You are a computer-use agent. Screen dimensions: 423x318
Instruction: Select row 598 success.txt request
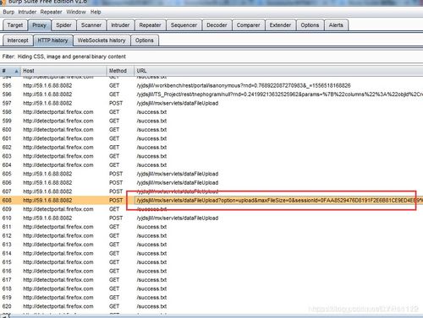(211, 112)
